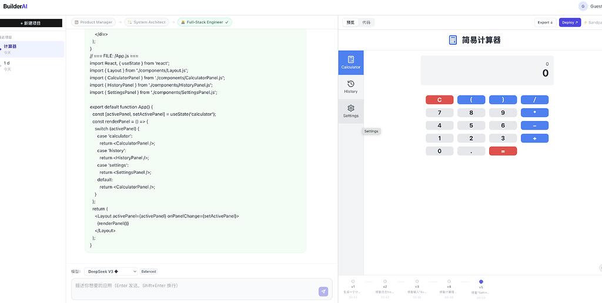Select the System Architect stage
Image resolution: width=602 pixels, height=303 pixels.
point(146,22)
